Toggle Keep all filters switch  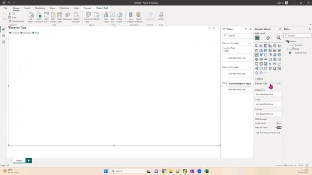[x=279, y=127]
